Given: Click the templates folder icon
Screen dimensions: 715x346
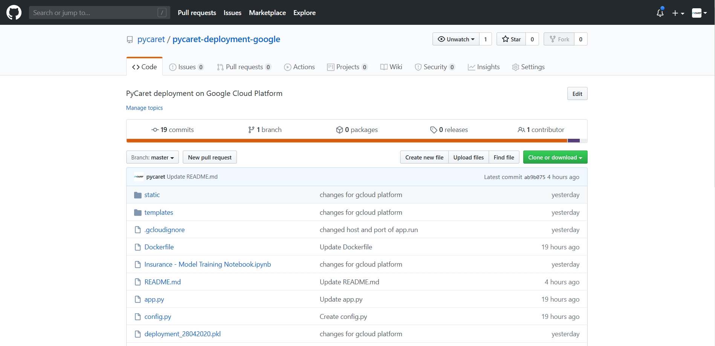Looking at the screenshot, I should (x=137, y=212).
